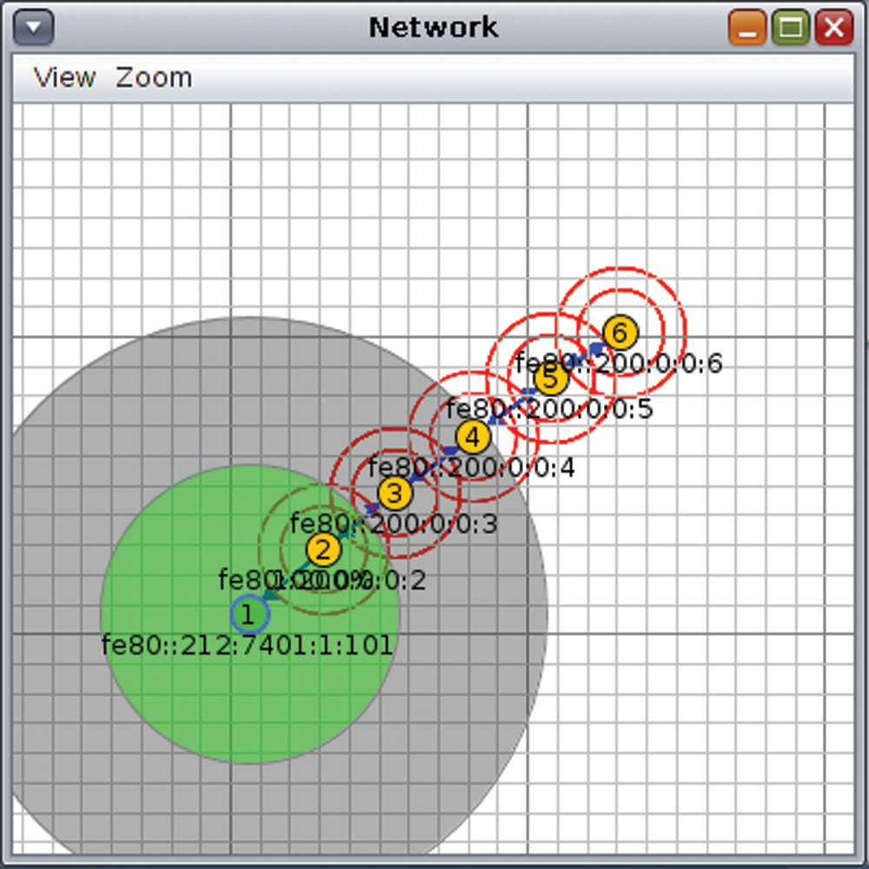
Task: Click the fe80::212:7401:1:101 address label
Action: pos(247,646)
